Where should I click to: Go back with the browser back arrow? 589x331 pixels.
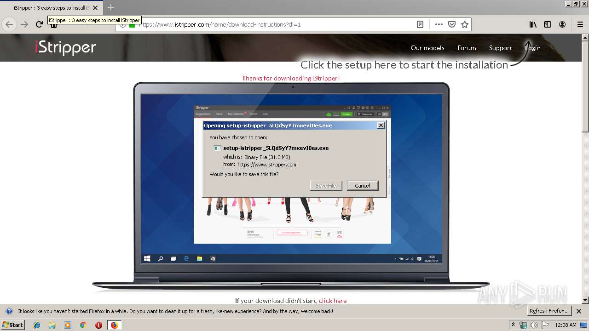(9, 24)
